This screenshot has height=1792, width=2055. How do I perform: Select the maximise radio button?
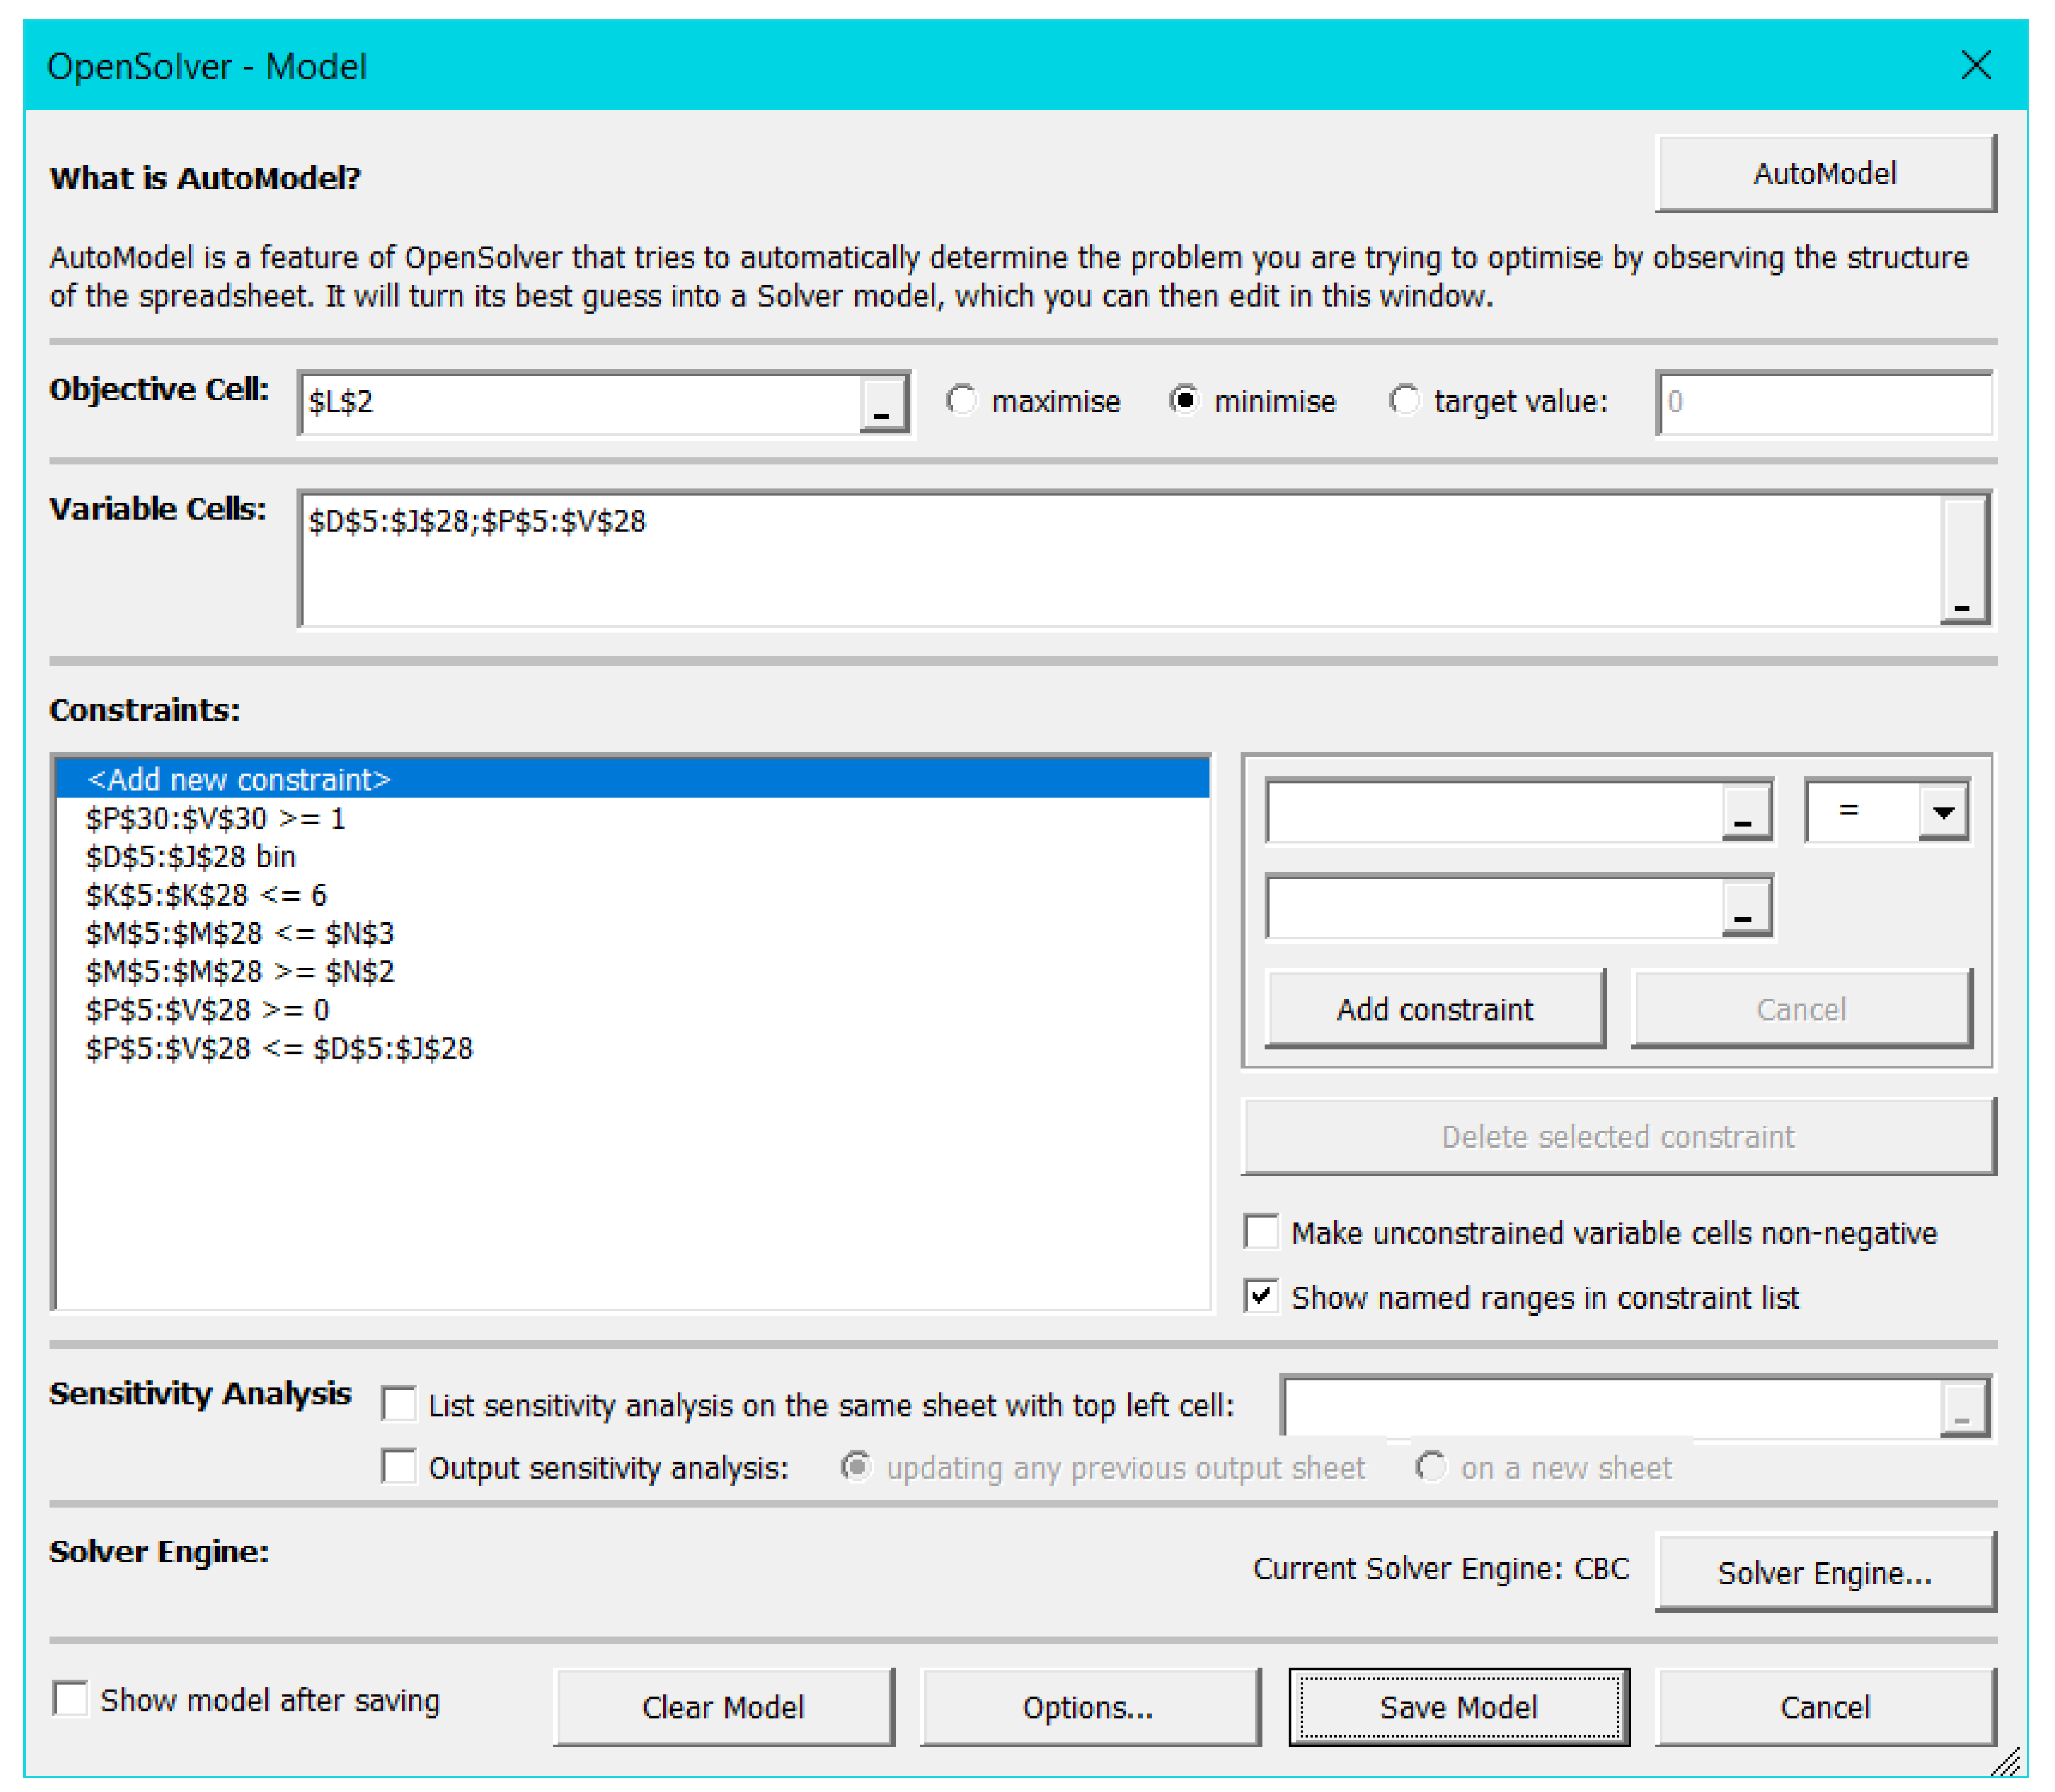coord(962,401)
